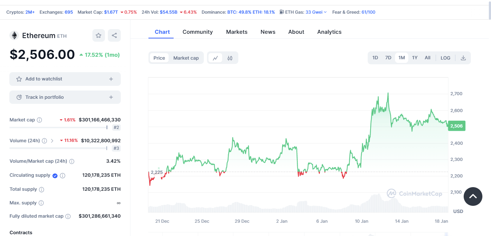This screenshot has height=236, width=491.
Task: Star Ethereum as a favorite
Action: point(98,35)
